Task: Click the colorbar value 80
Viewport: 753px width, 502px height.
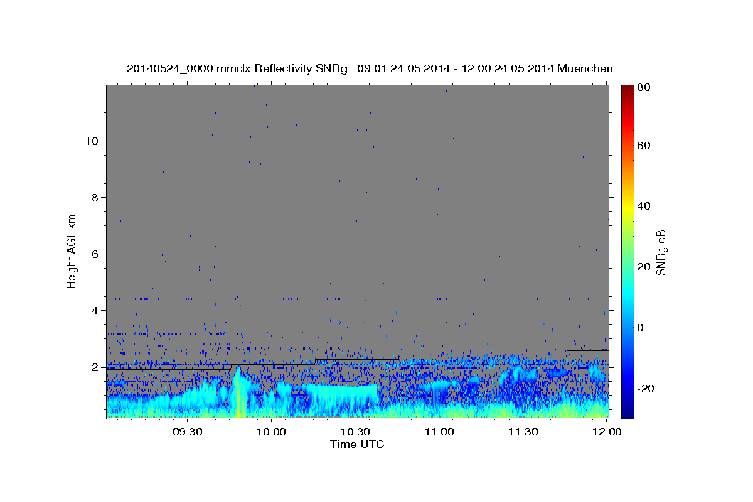Action: (644, 88)
